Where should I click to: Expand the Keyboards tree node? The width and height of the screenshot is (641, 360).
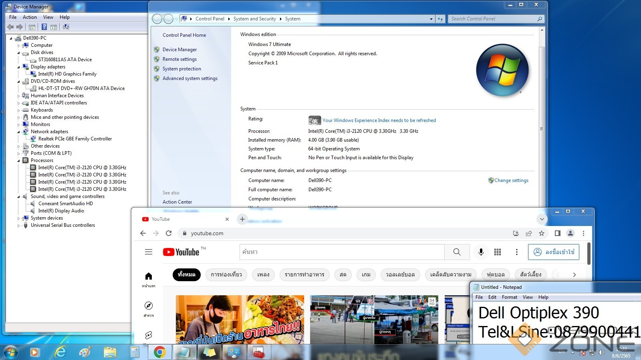18,110
